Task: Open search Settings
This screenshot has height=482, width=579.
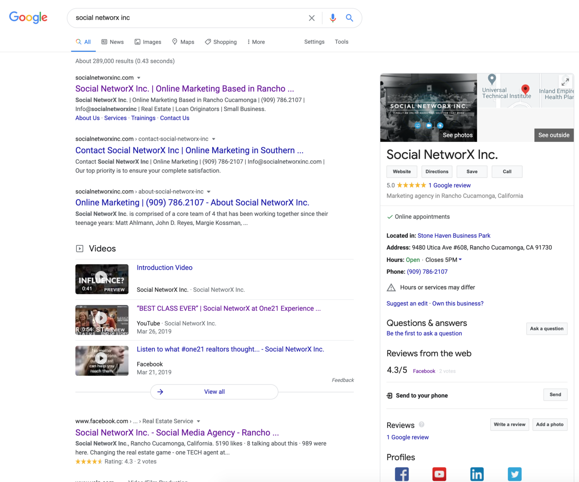Action: point(314,42)
